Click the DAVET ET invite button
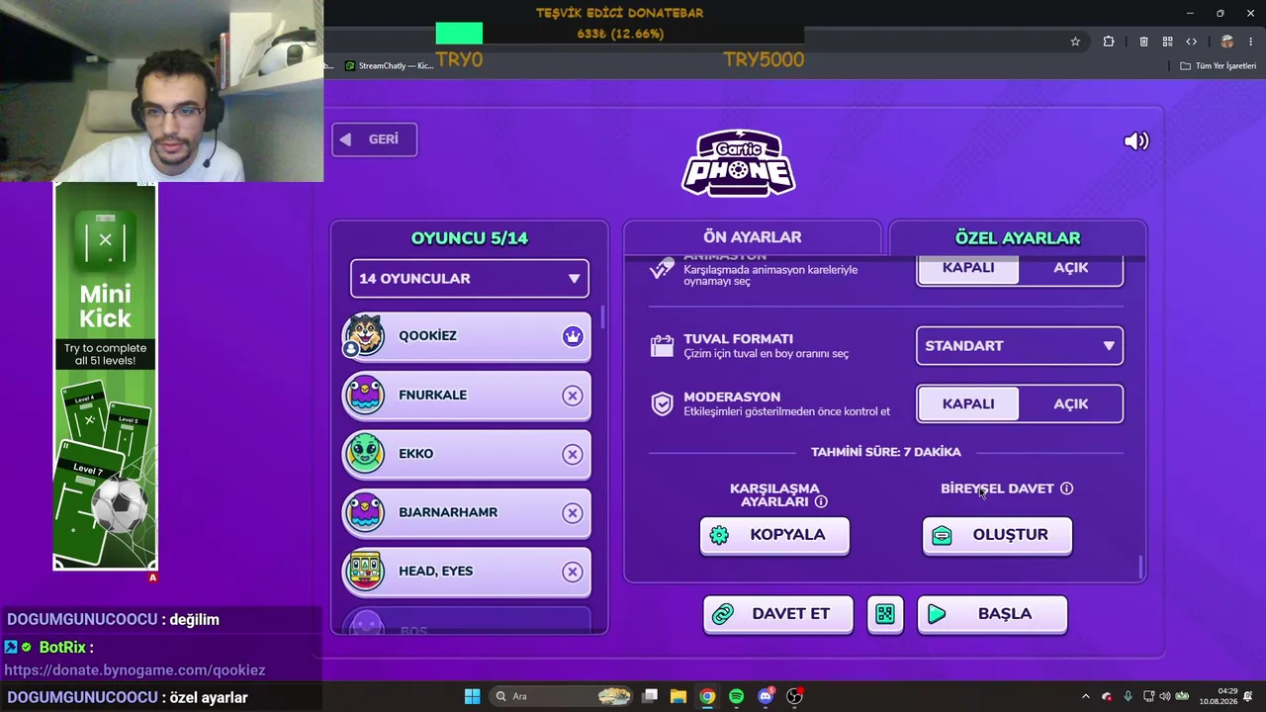The image size is (1266, 712). 777,614
